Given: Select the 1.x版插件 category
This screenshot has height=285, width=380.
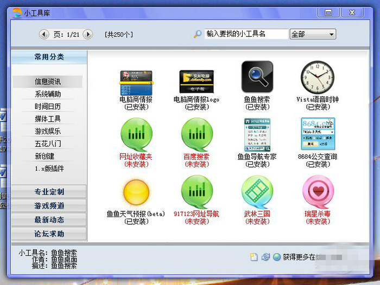Looking at the screenshot, I should click(x=49, y=169).
